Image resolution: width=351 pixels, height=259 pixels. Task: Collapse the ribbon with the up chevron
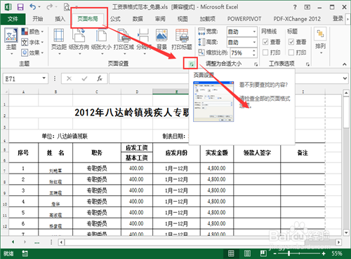345,64
